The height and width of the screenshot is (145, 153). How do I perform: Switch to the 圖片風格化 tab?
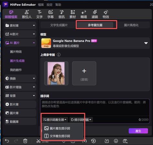pos(131,25)
